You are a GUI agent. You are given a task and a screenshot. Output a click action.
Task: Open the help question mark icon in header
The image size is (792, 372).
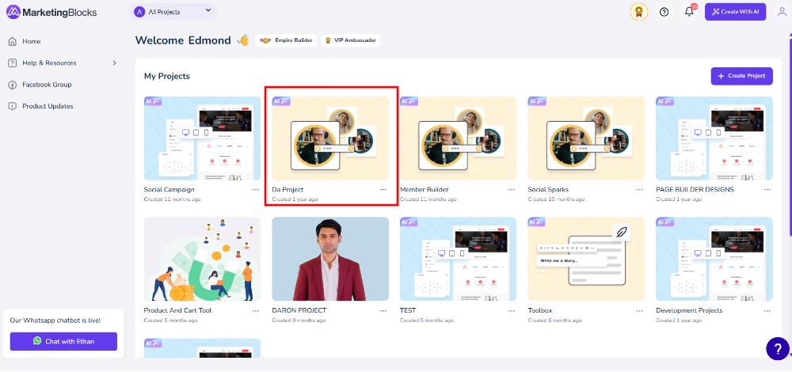(x=664, y=12)
